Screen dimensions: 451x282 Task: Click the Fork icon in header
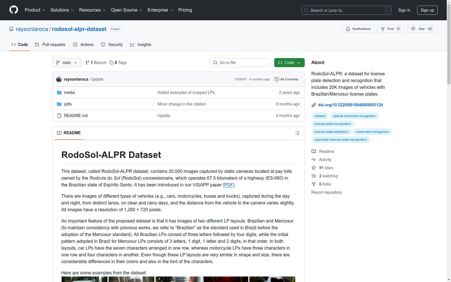click(x=383, y=29)
